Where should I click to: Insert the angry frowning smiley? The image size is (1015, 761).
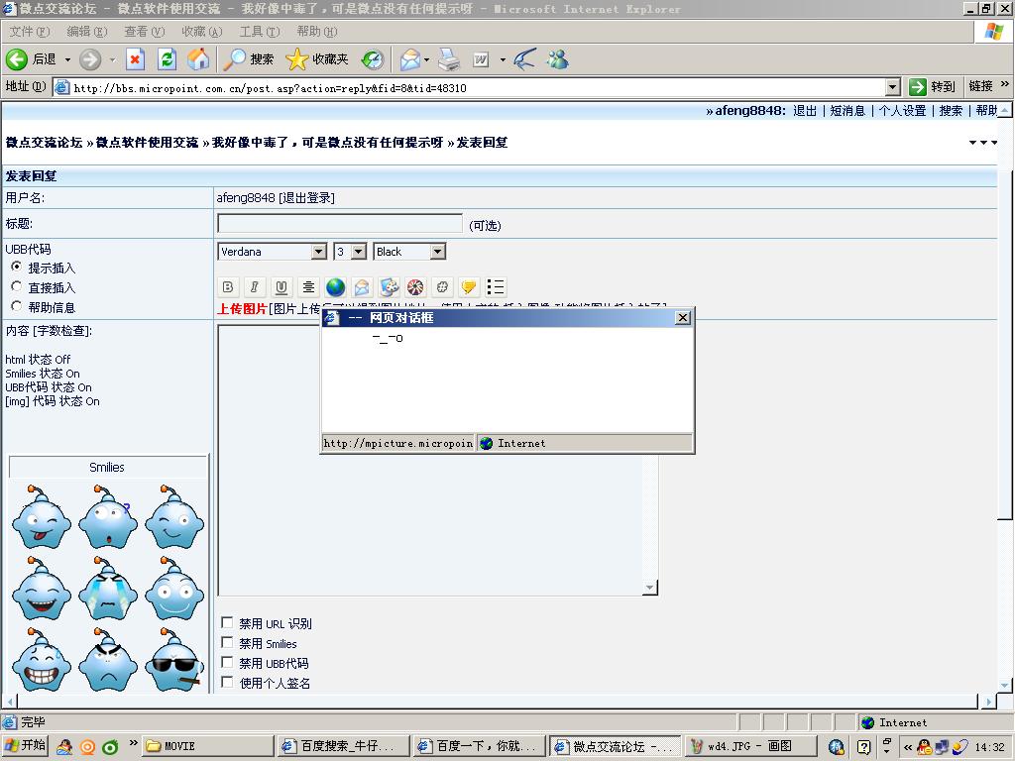pos(108,659)
